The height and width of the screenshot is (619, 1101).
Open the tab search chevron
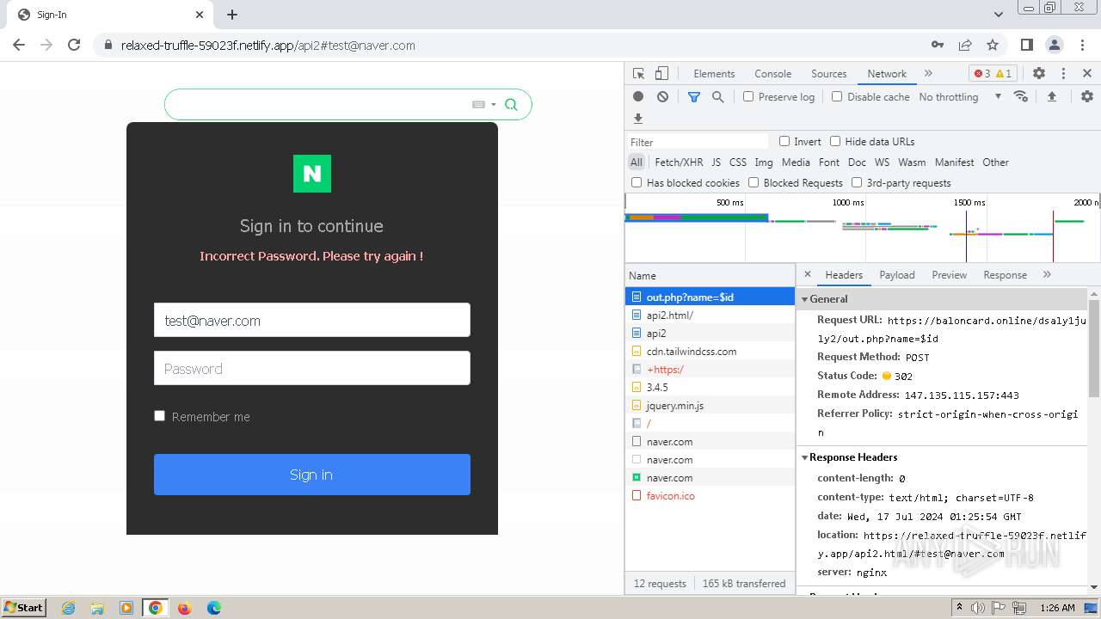pyautogui.click(x=998, y=15)
